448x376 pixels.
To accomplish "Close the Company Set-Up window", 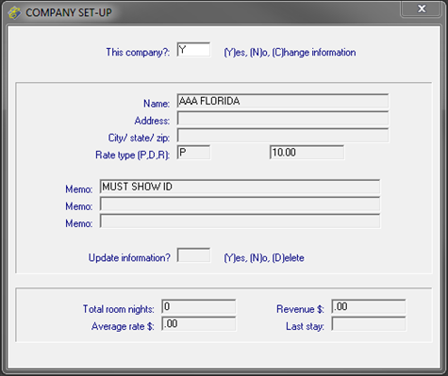I will click(x=422, y=8).
